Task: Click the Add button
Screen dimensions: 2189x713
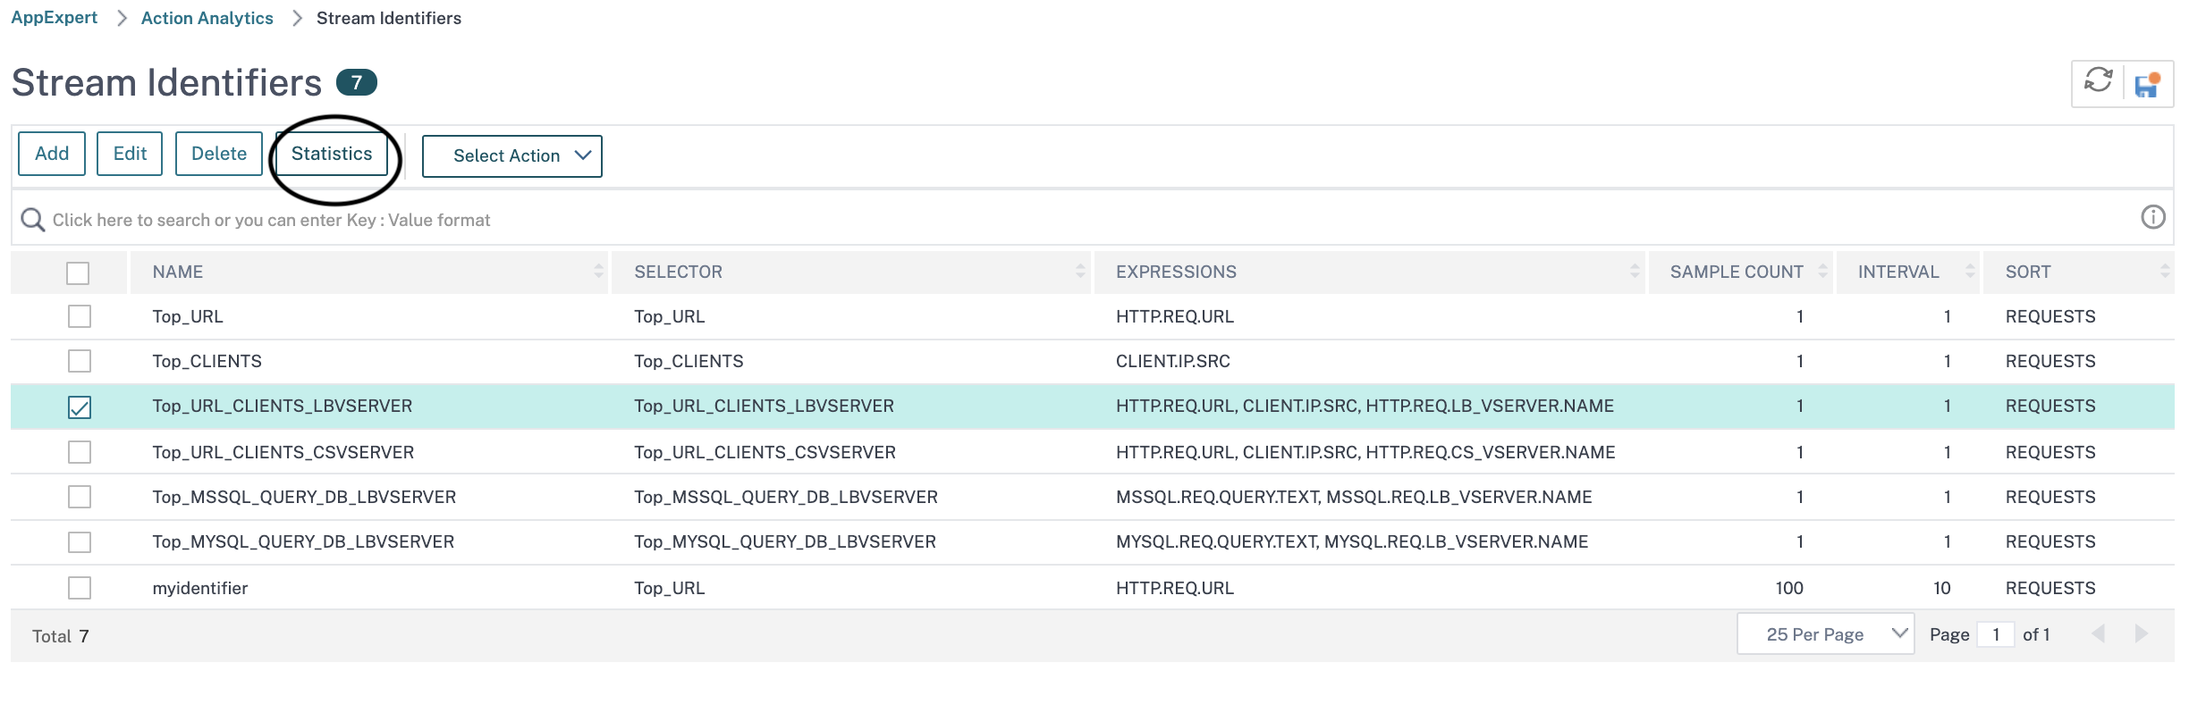Action: (x=52, y=154)
